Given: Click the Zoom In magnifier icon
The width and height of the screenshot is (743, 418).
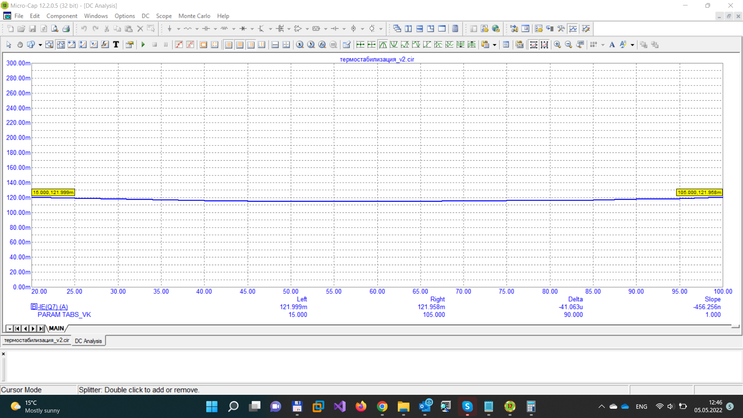Looking at the screenshot, I should coord(557,45).
